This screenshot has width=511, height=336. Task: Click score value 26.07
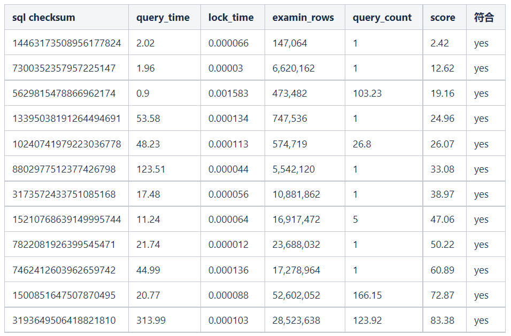tap(442, 144)
